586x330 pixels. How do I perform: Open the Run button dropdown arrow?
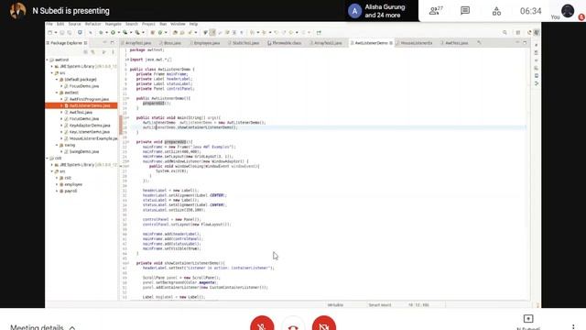coord(118,33)
